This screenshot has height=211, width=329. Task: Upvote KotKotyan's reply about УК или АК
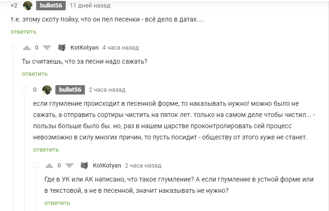click(49, 166)
